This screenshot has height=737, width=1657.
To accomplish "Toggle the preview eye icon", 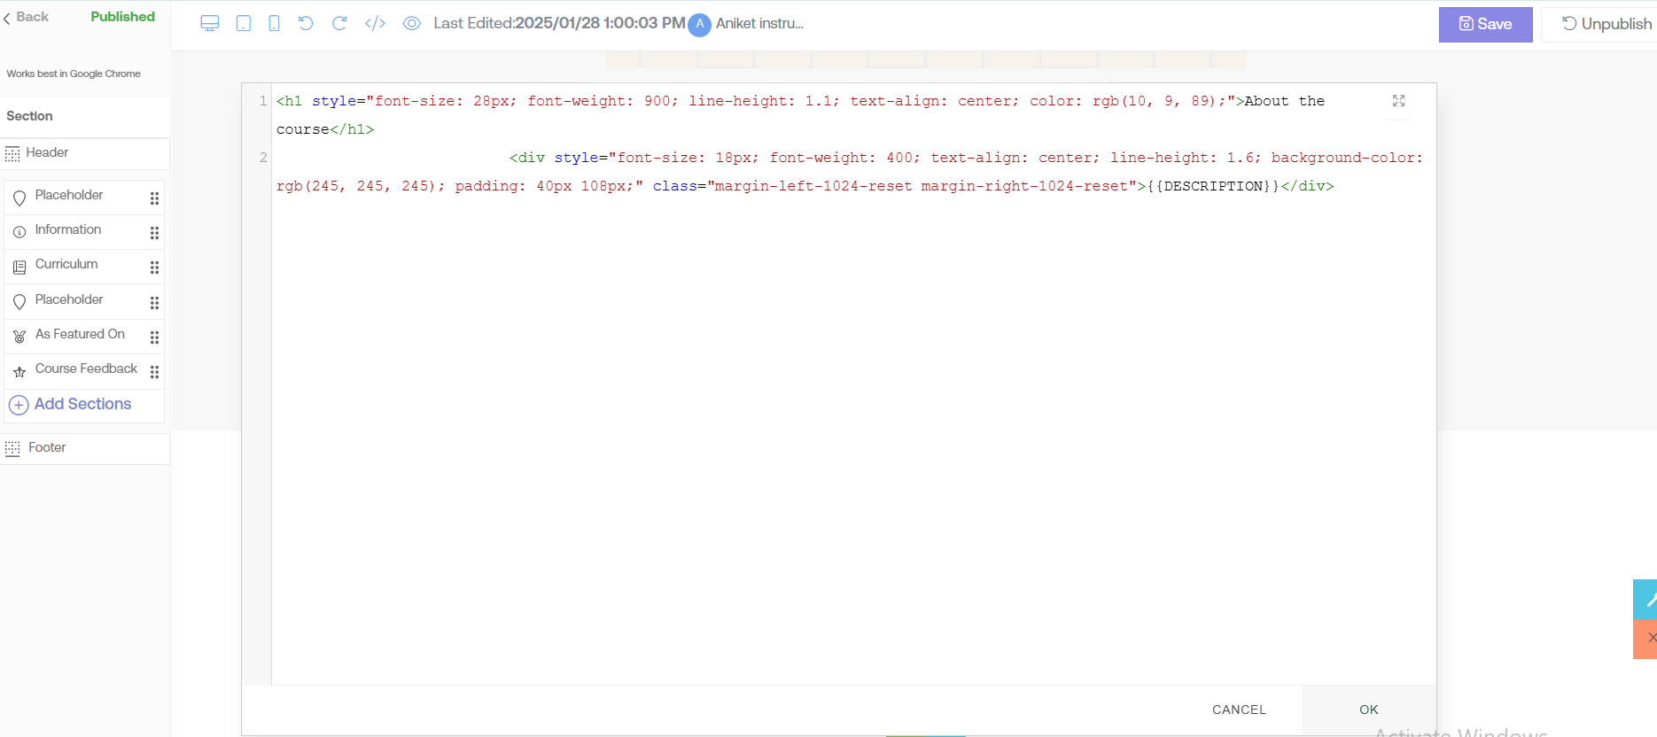I will point(411,24).
